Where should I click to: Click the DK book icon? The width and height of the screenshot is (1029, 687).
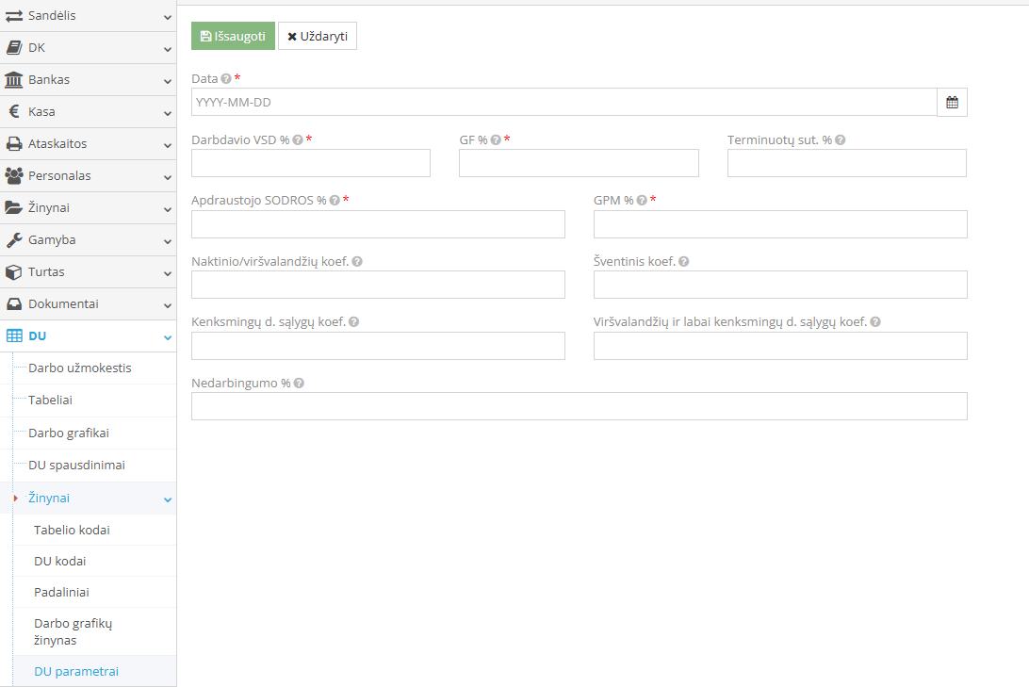point(14,47)
